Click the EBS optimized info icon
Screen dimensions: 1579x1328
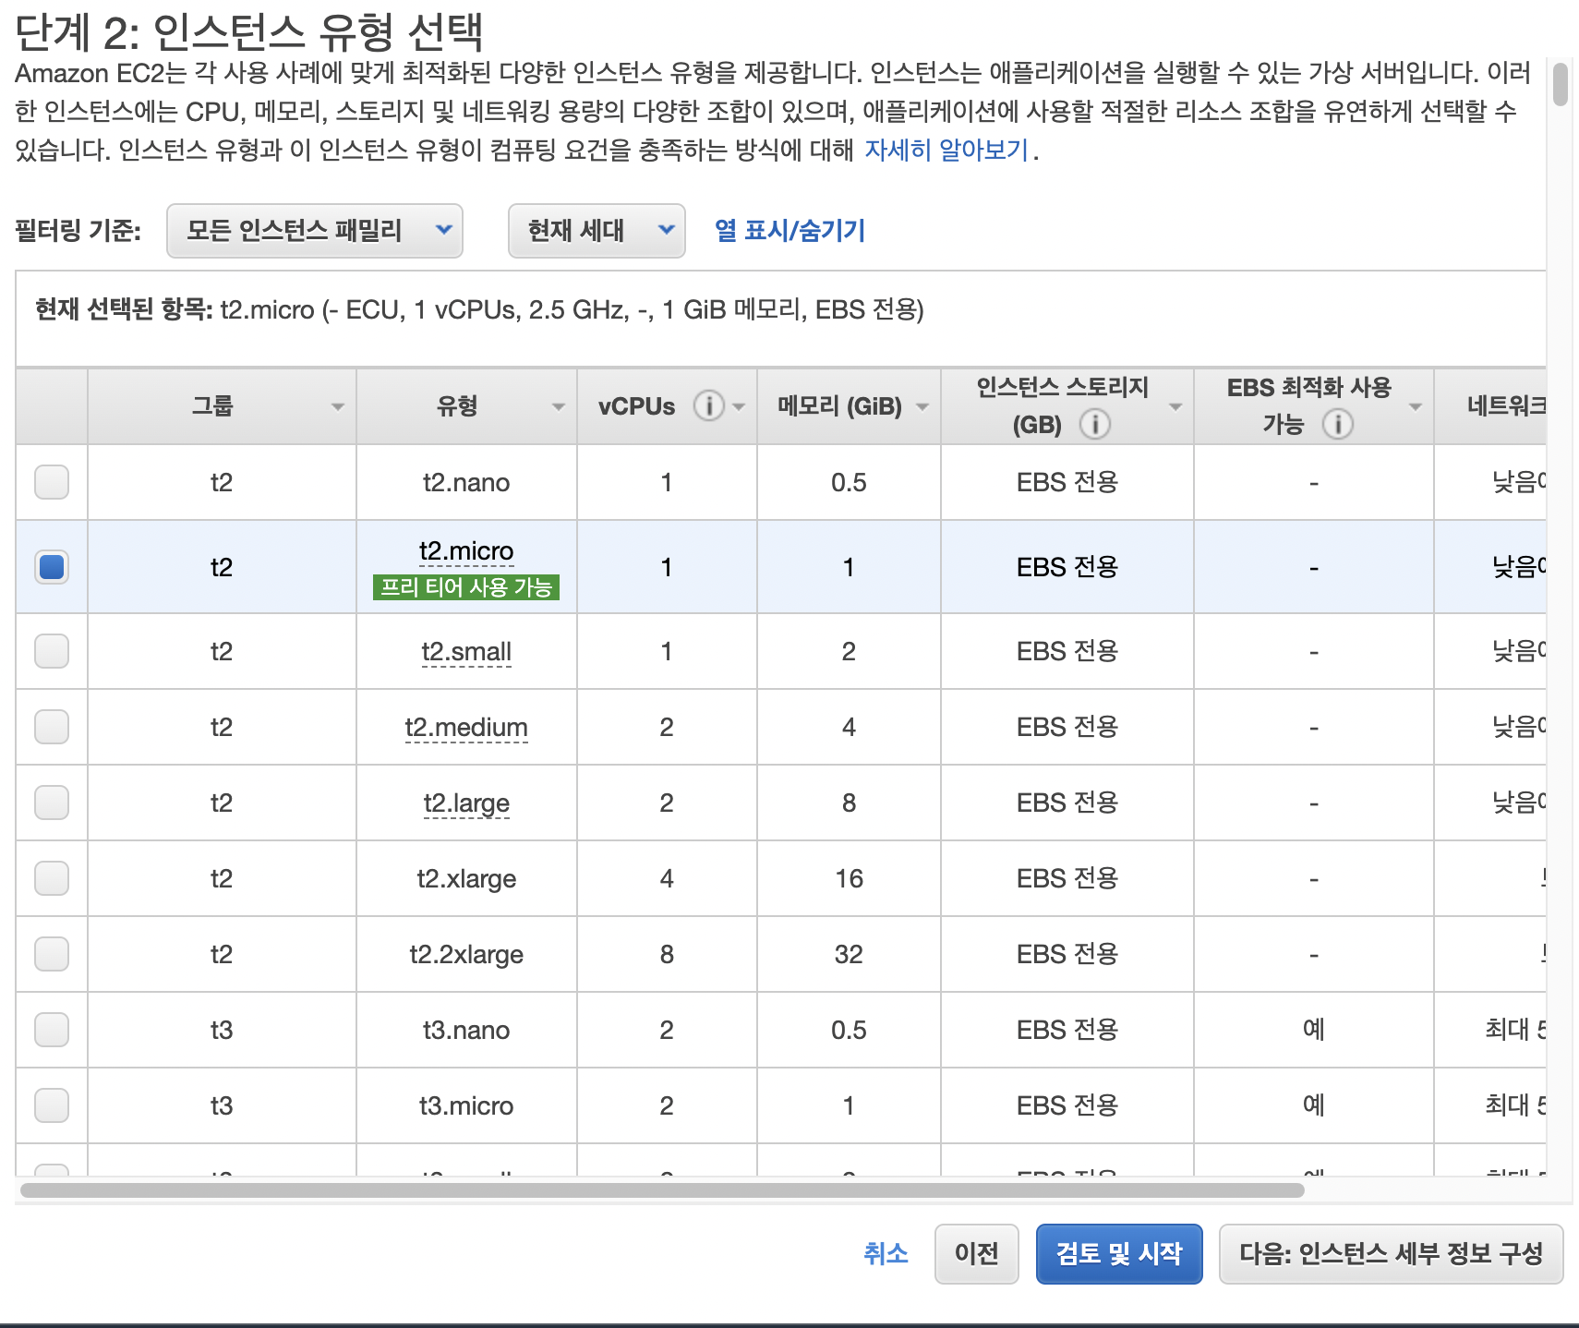(x=1337, y=424)
